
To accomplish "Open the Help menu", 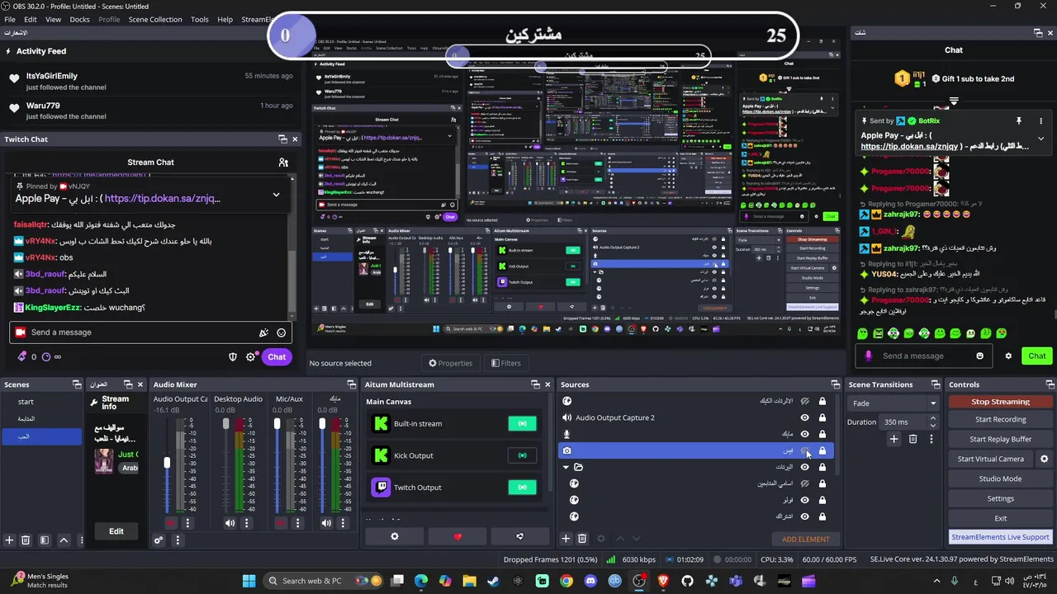I will click(225, 19).
